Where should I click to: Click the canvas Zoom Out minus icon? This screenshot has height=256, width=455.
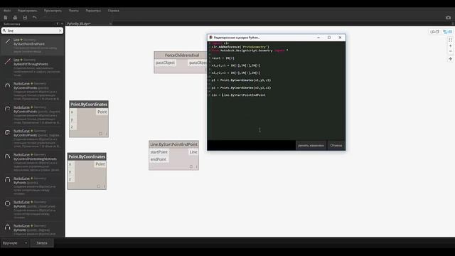point(450,51)
